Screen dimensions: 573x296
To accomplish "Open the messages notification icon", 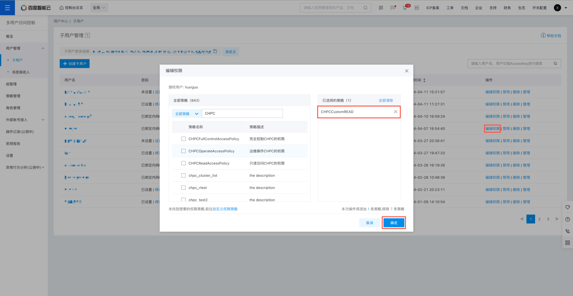I will click(x=393, y=8).
